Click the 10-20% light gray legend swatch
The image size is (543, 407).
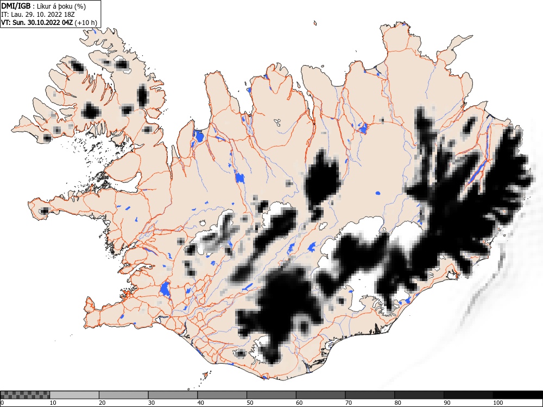pos(74,395)
